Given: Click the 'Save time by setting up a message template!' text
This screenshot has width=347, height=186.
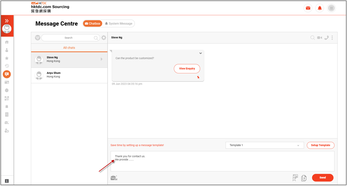Looking at the screenshot, I should (137, 145).
